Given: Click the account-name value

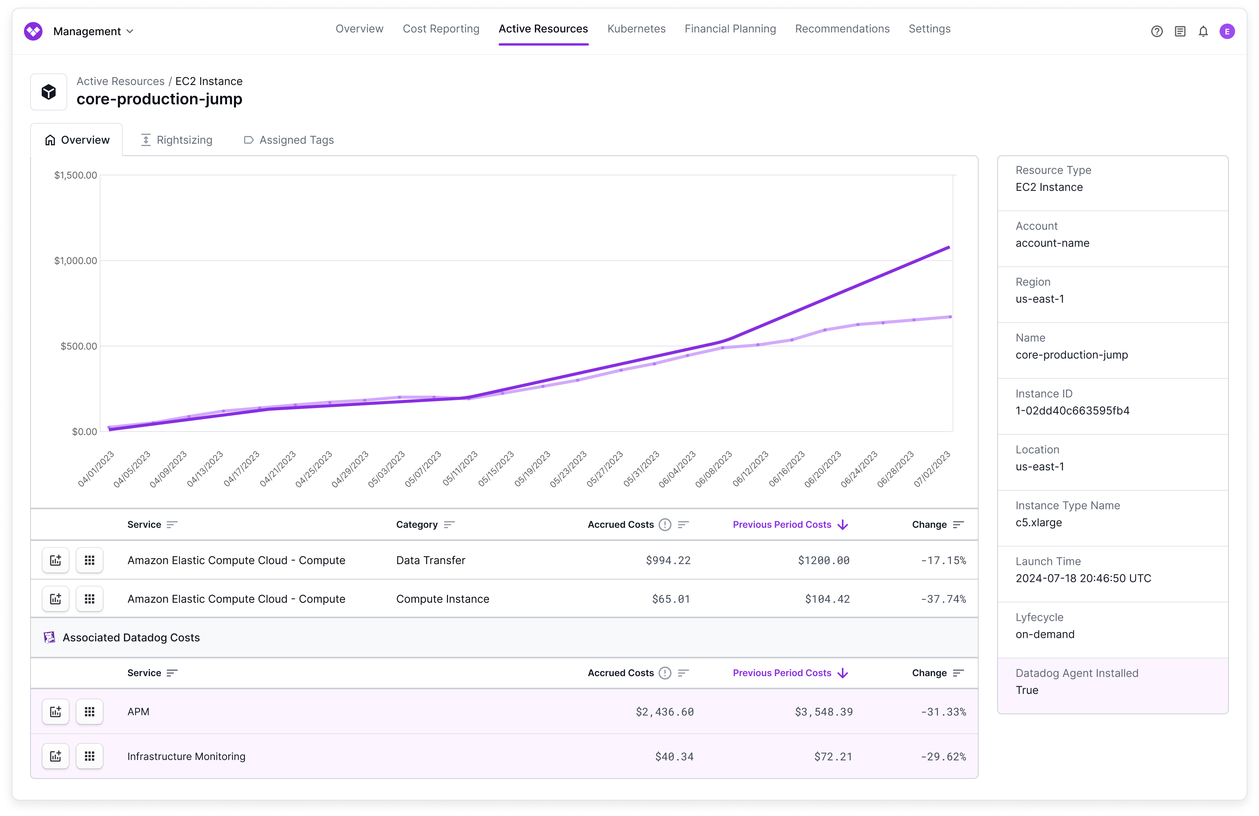Looking at the screenshot, I should 1052,243.
